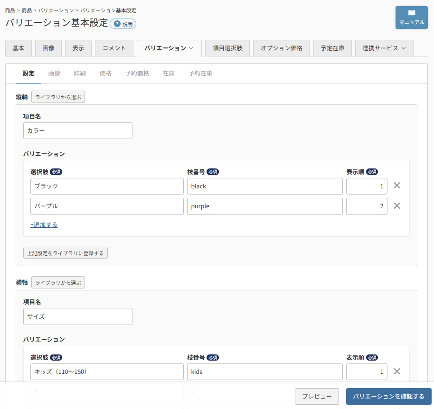This screenshot has height=409, width=434.
Task: Open the オプション価格 tab
Action: click(x=281, y=48)
